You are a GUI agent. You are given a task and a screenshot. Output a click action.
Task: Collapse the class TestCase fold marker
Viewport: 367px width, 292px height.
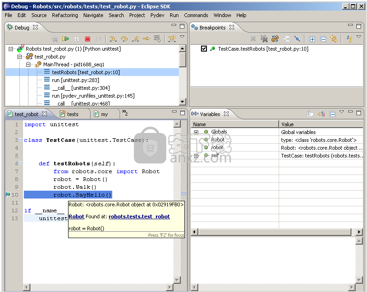coord(21,140)
